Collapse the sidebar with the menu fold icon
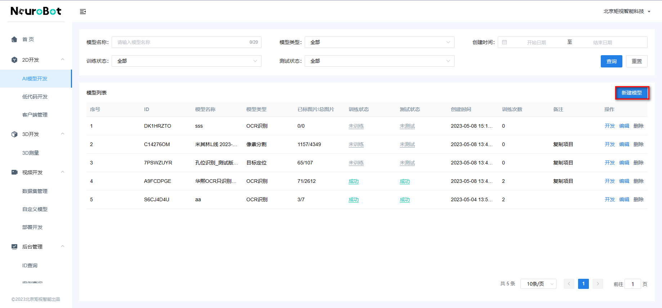 click(83, 12)
